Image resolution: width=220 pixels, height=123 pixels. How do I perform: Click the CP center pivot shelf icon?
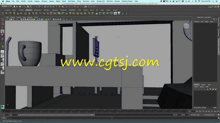coord(123,13)
